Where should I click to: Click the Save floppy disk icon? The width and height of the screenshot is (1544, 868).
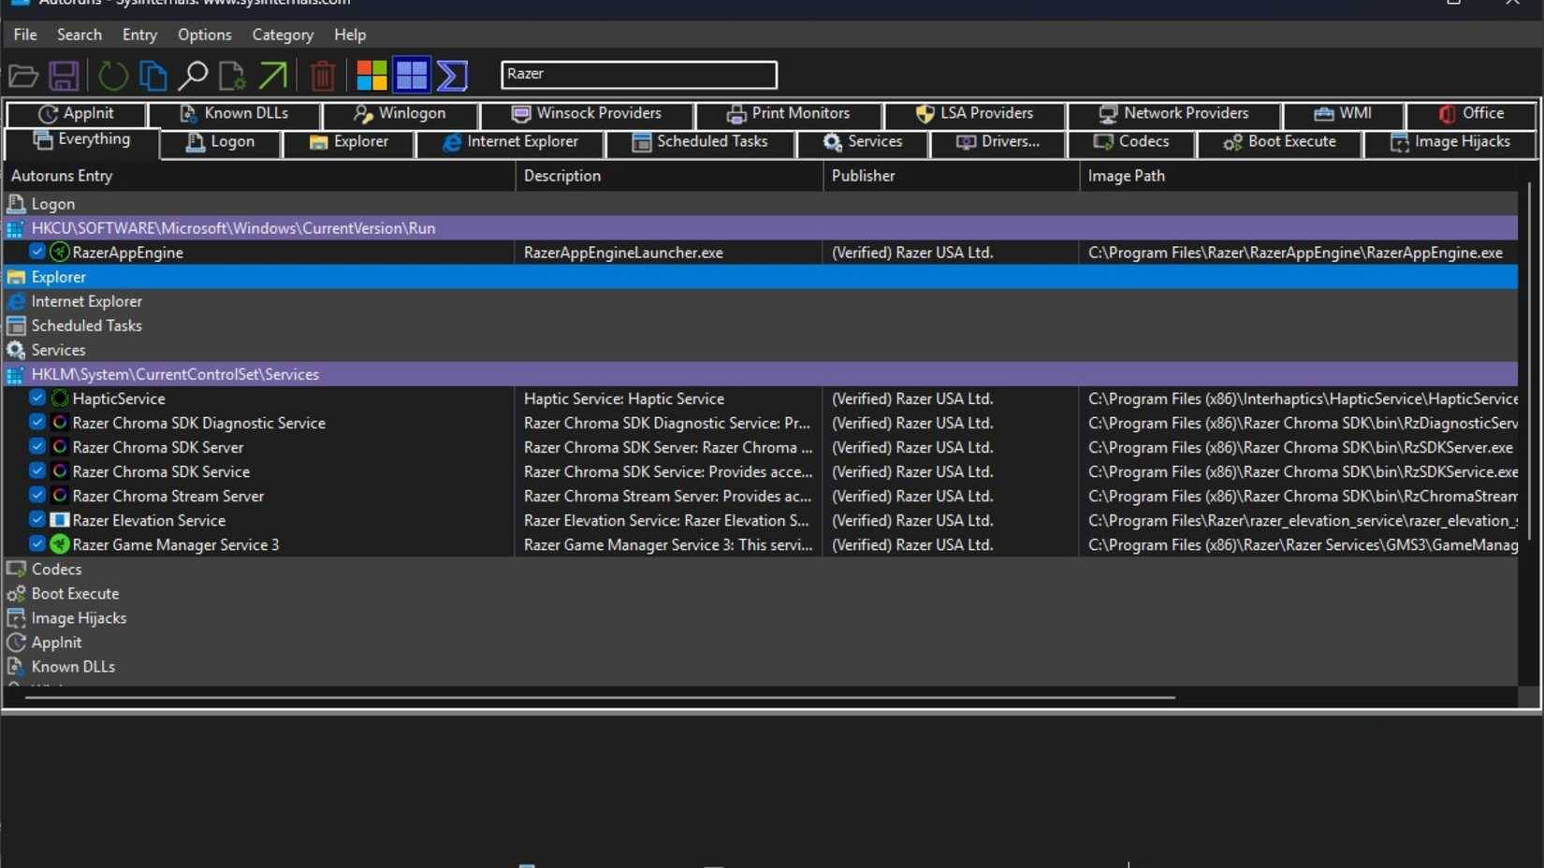(64, 76)
